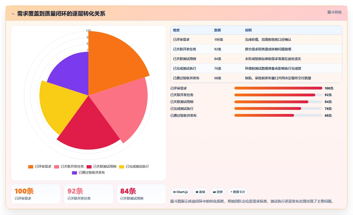Click description 未形成验收标准的需求容易在此处流失

point(273,59)
